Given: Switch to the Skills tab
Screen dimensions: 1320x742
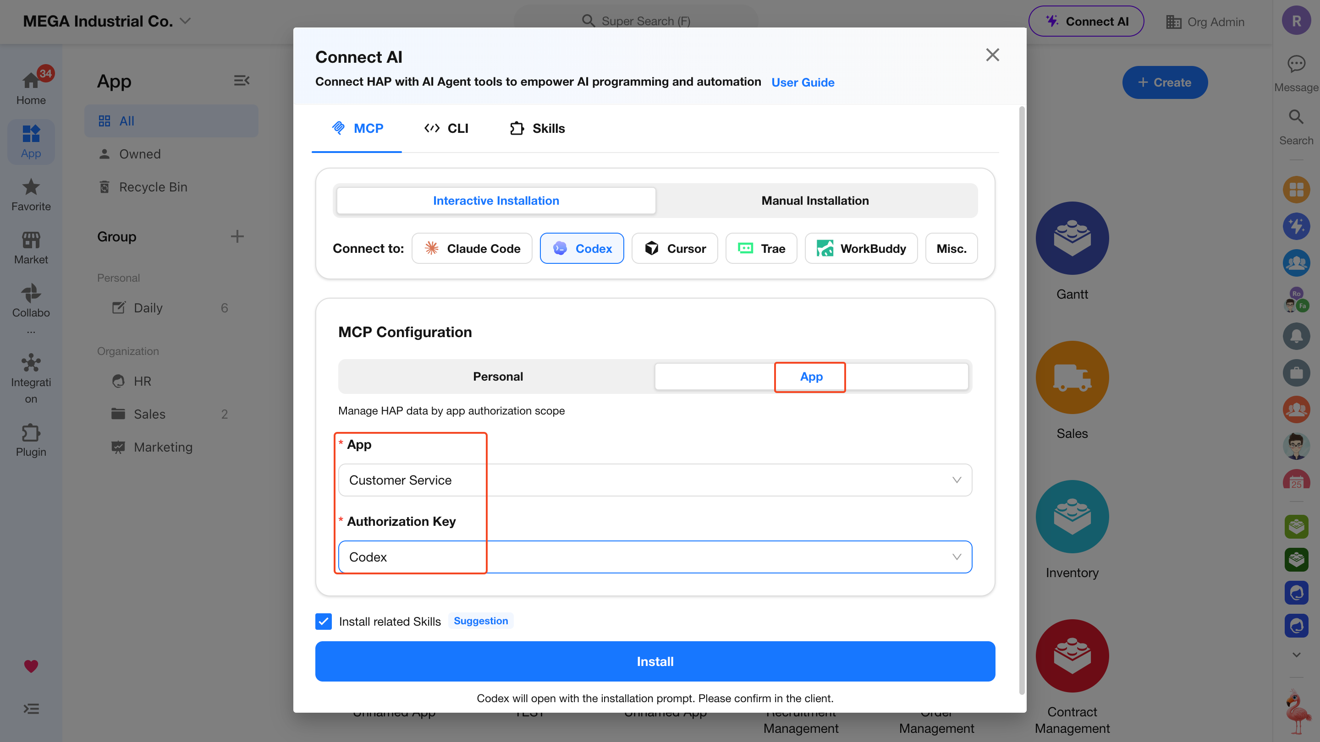Looking at the screenshot, I should click(537, 128).
